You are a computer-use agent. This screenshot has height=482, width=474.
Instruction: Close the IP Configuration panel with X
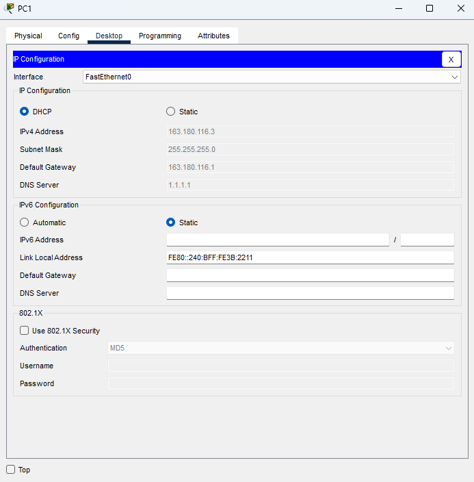coord(451,60)
